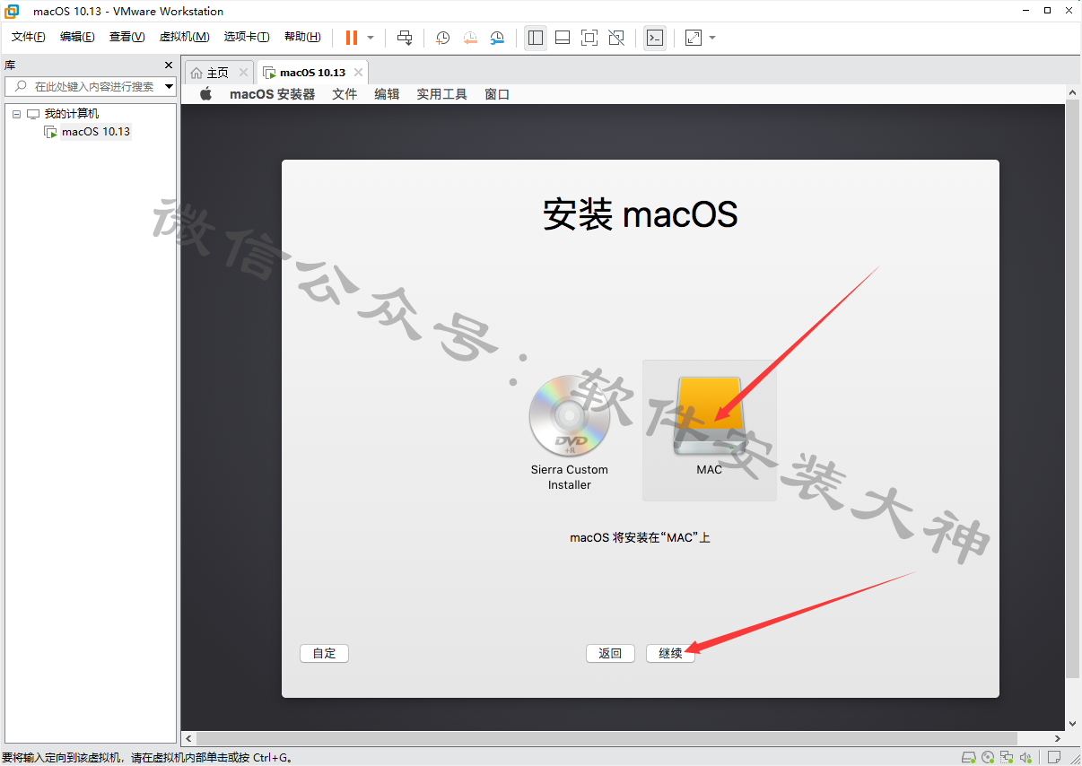Collapse the 我的计算机 tree node
The width and height of the screenshot is (1082, 766).
(x=16, y=114)
